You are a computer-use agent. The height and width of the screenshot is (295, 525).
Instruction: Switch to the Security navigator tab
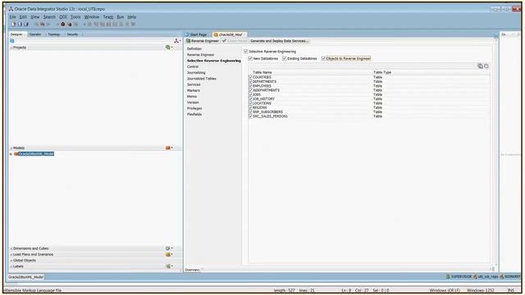point(72,34)
